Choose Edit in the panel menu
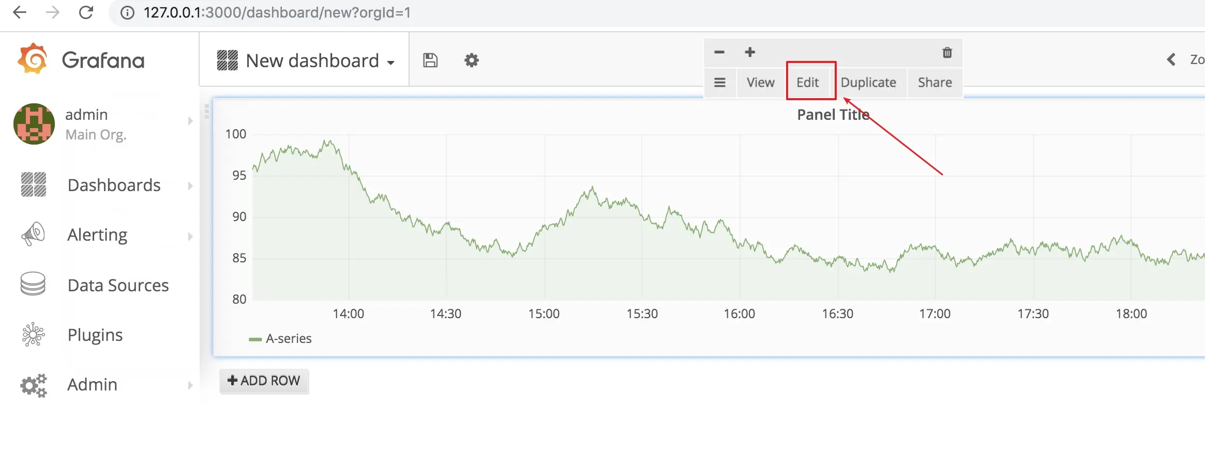The height and width of the screenshot is (470, 1205). pos(807,83)
